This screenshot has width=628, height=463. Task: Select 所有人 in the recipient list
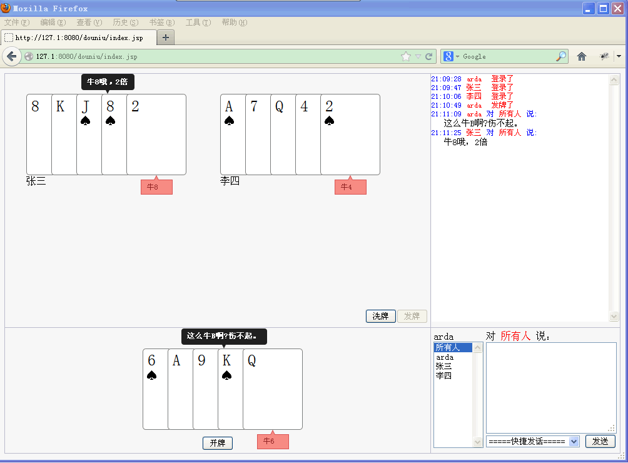(x=453, y=347)
